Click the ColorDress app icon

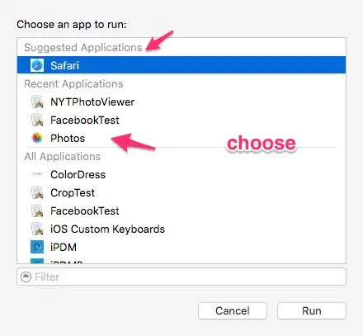click(x=37, y=174)
